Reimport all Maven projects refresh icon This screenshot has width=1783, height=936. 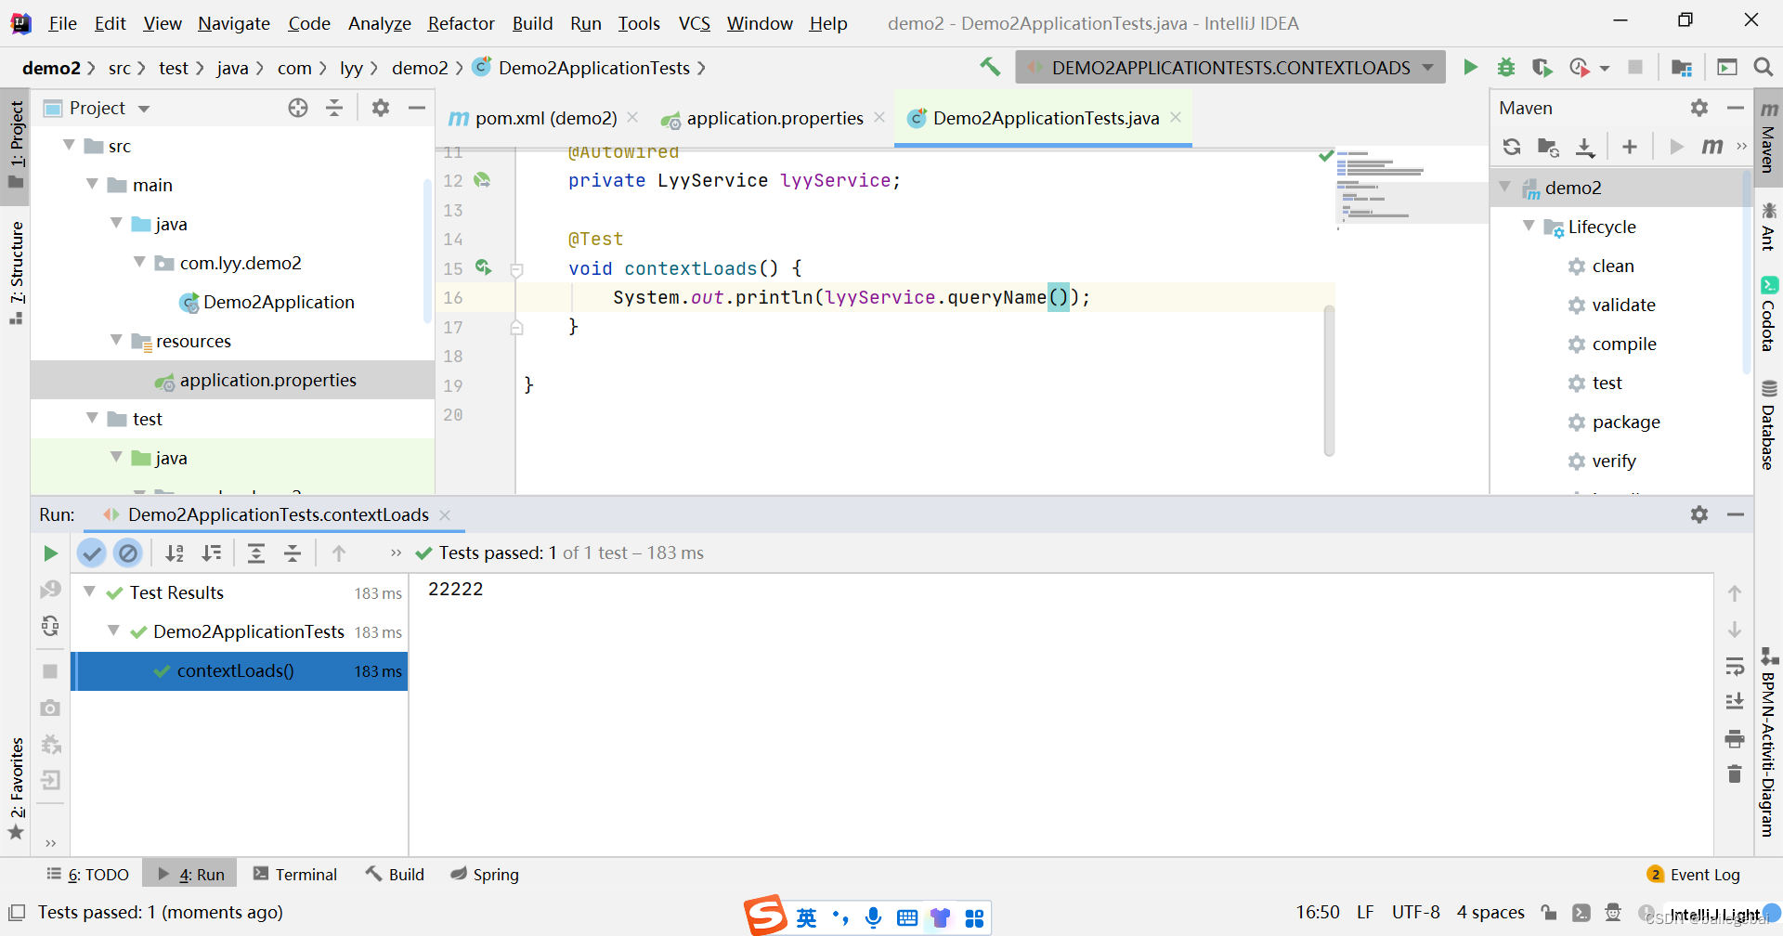pos(1512,147)
